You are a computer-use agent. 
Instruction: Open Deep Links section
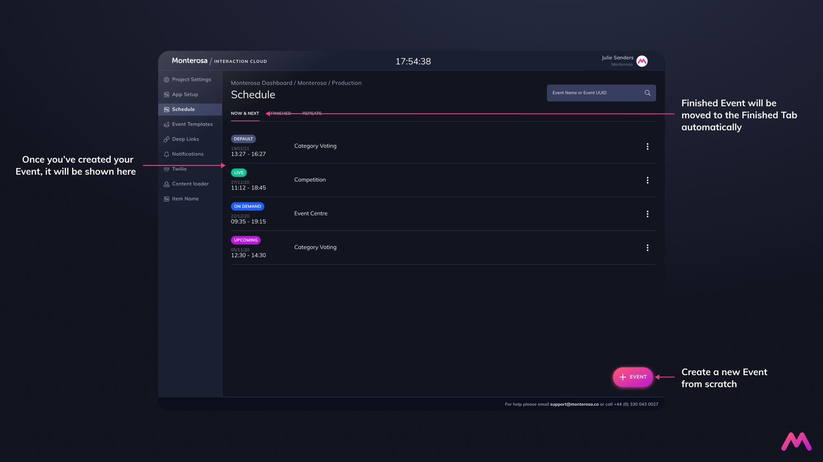190,139
